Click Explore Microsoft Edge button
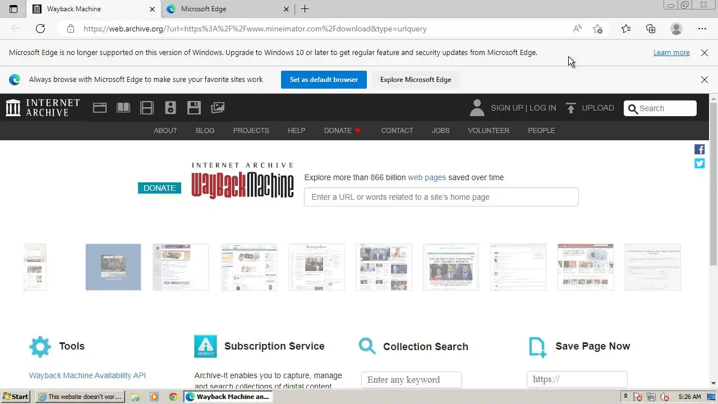Screen dimensions: 718x404 (x=416, y=80)
